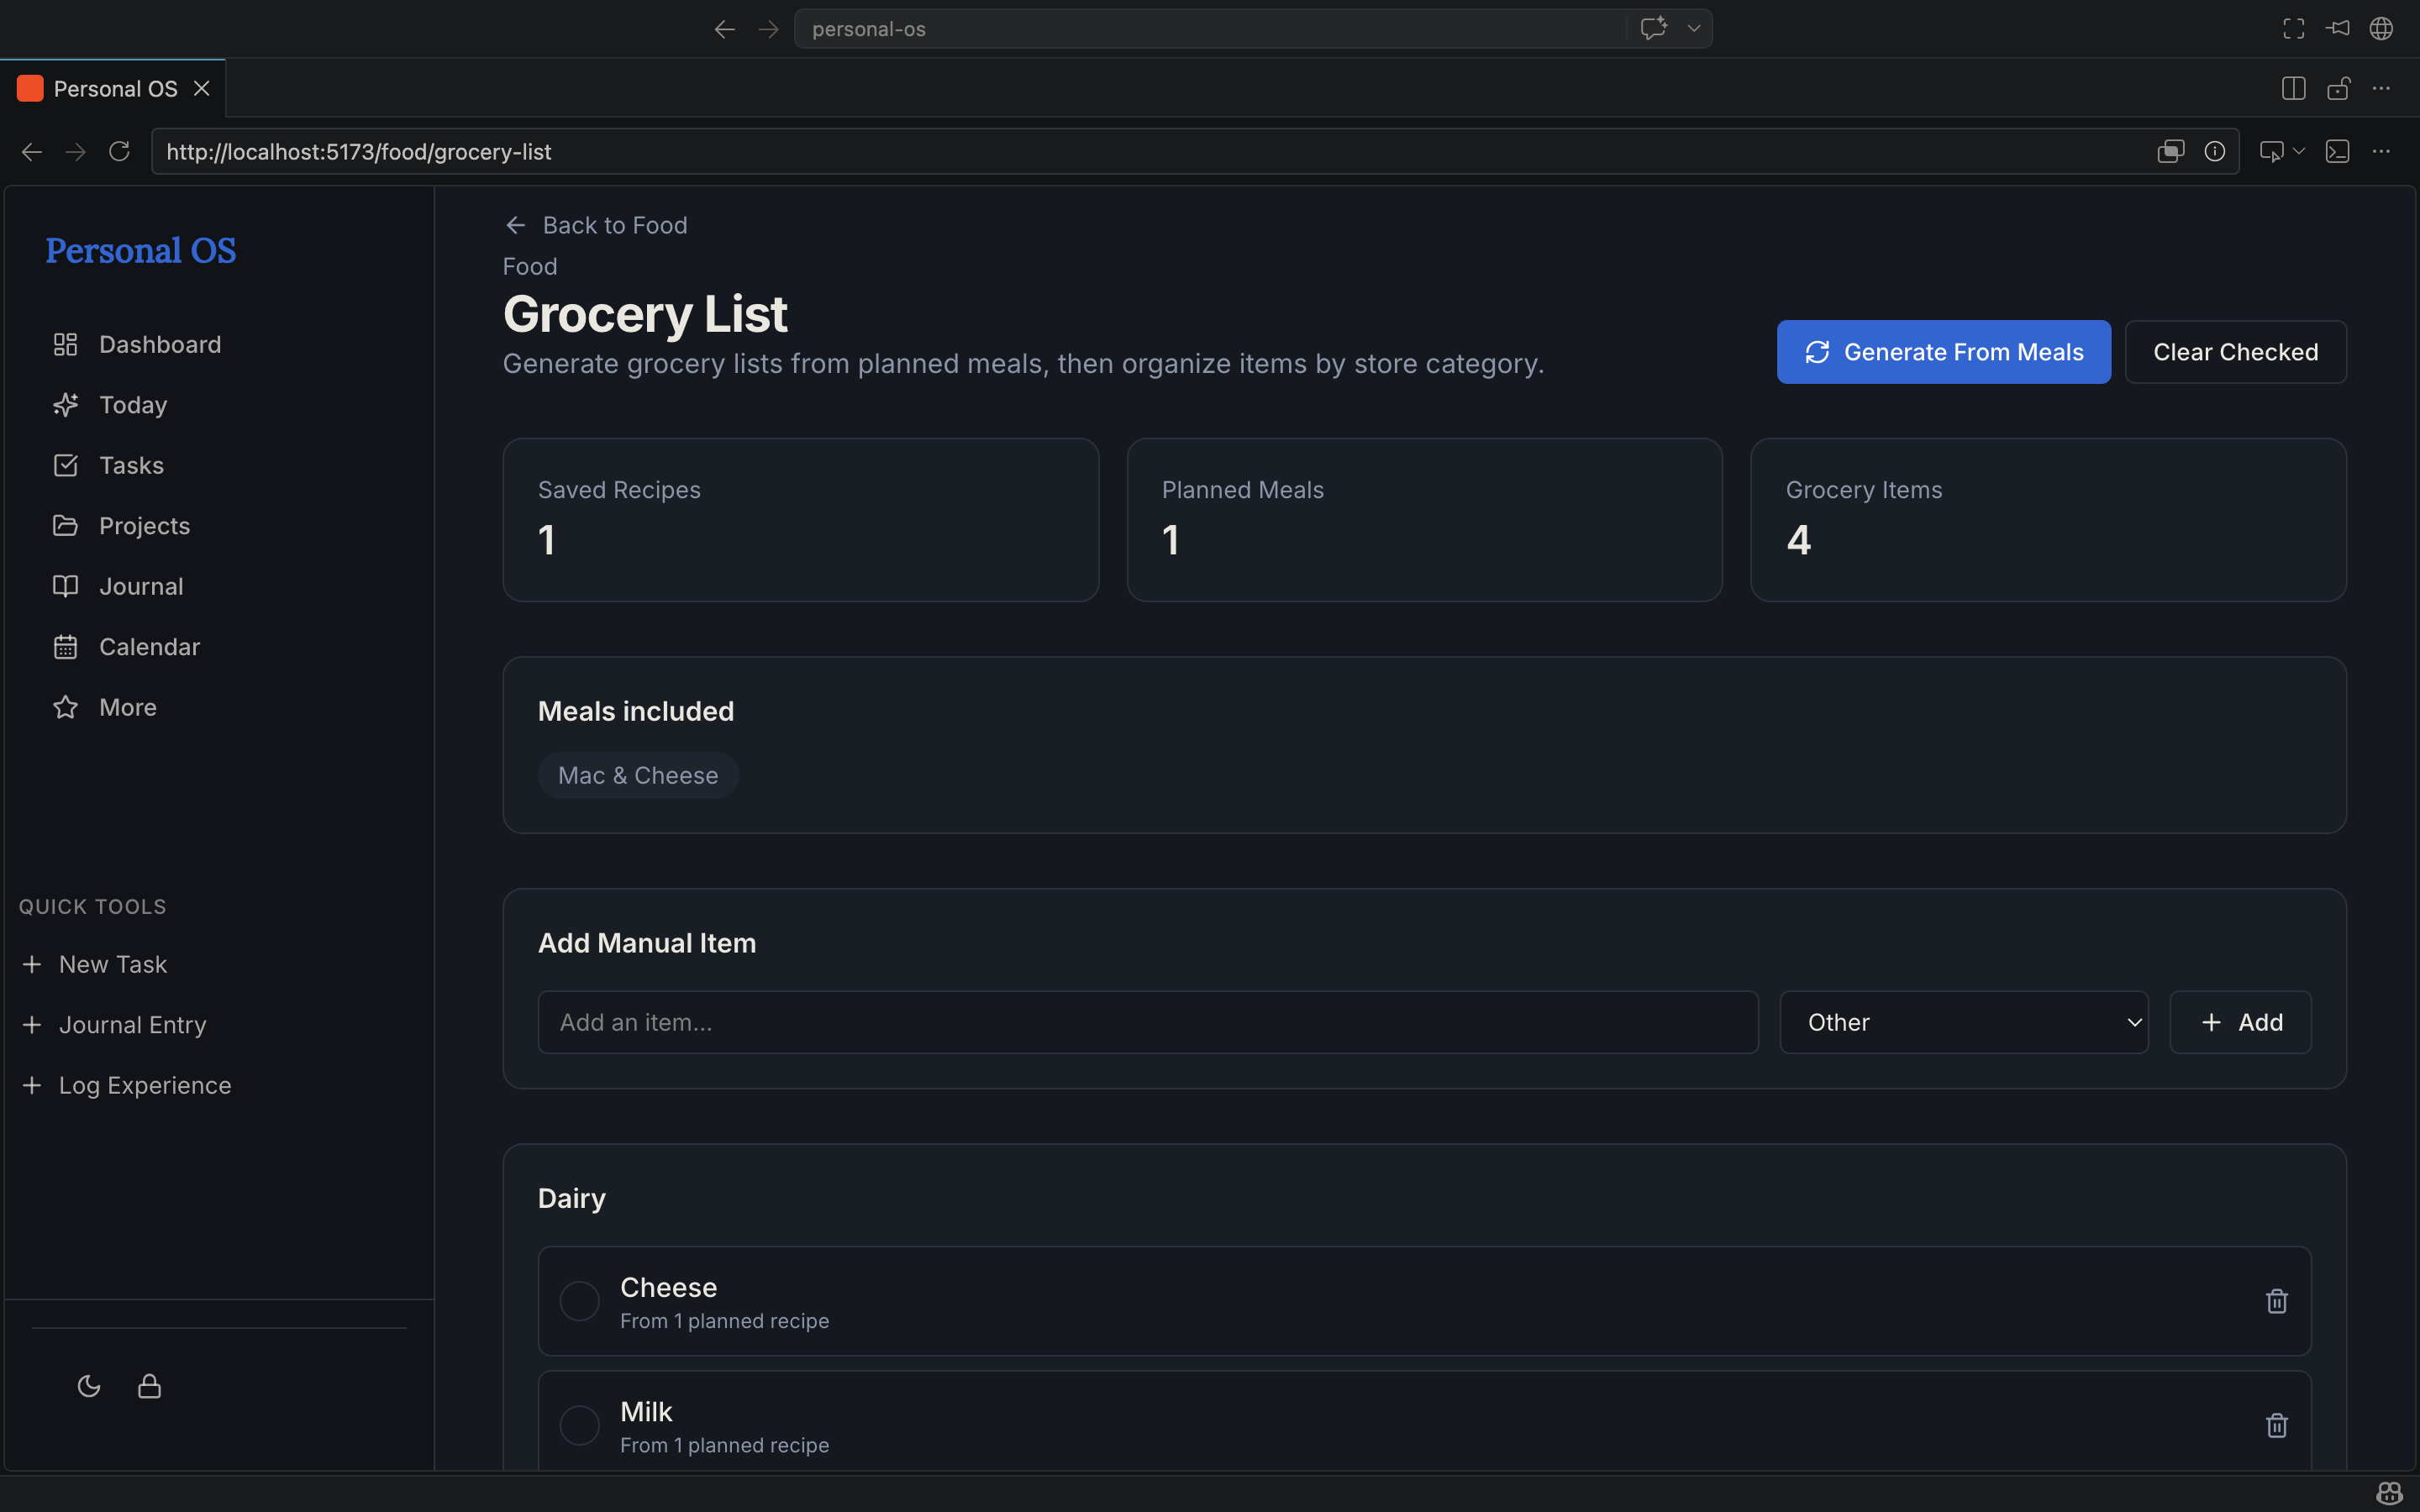Toggle fullscreen icon in title bar
The height and width of the screenshot is (1512, 2420).
tap(2293, 29)
